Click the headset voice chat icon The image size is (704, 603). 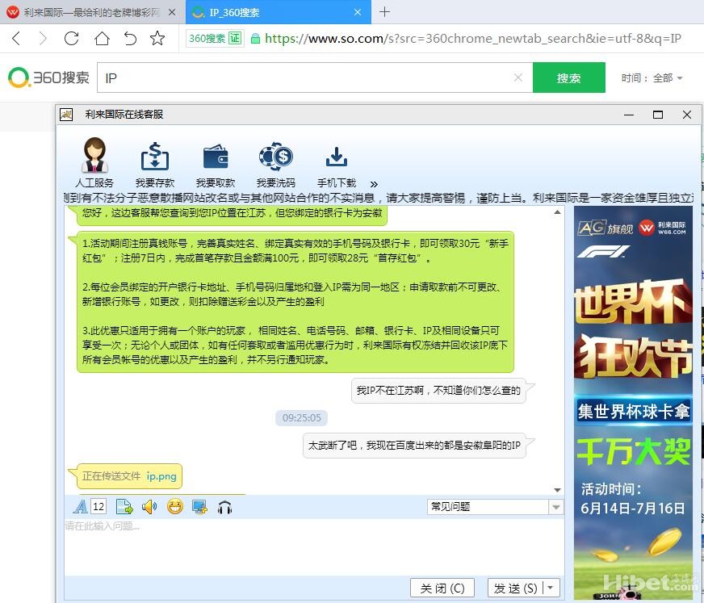coord(225,507)
